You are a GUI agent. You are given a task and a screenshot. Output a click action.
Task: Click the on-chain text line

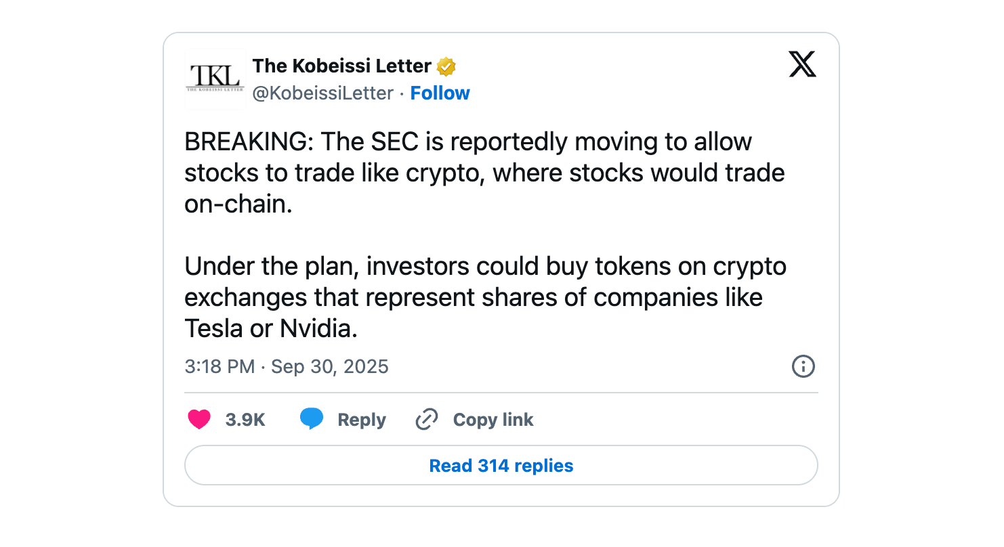238,204
